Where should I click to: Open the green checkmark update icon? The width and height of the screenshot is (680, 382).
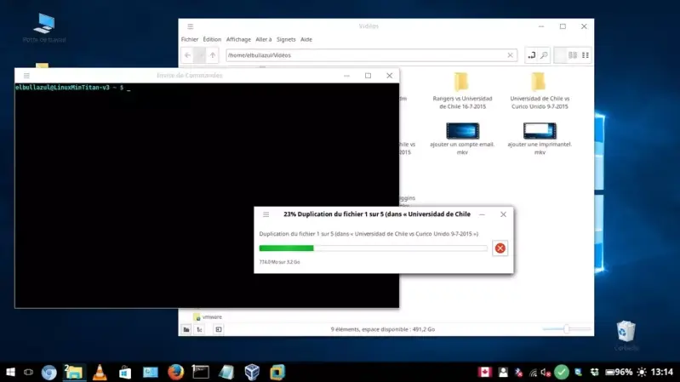click(562, 372)
